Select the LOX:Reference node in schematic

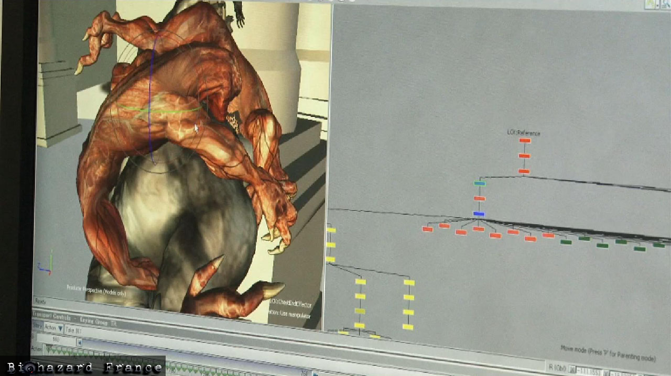point(525,140)
